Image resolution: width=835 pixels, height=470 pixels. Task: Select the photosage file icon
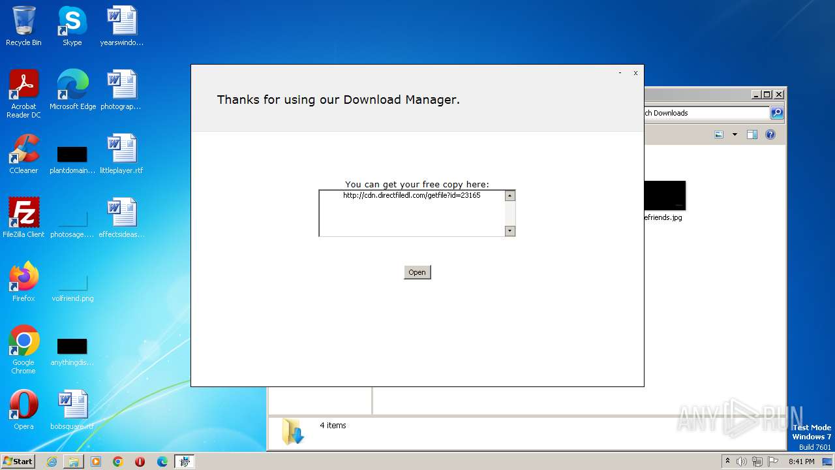(x=72, y=223)
